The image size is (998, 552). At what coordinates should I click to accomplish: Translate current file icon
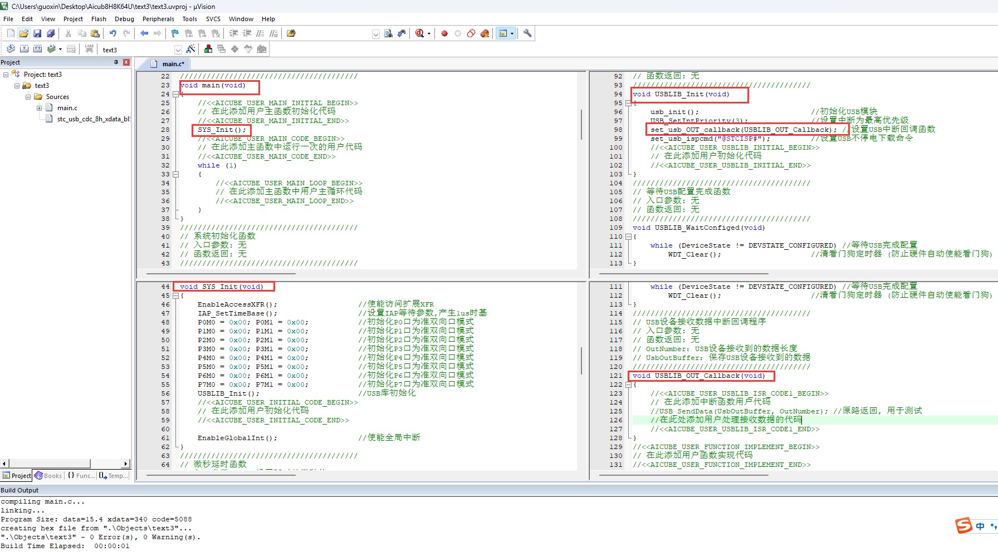coord(11,49)
